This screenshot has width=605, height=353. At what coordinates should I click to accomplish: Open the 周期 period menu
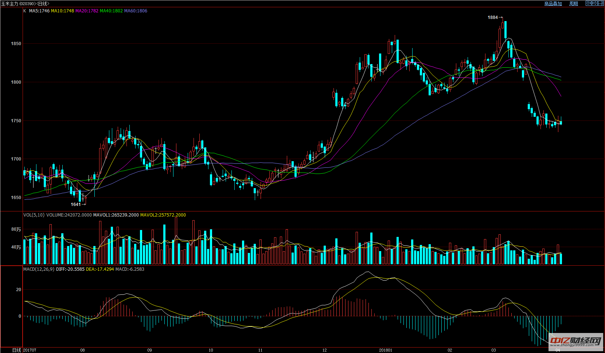[x=574, y=4]
